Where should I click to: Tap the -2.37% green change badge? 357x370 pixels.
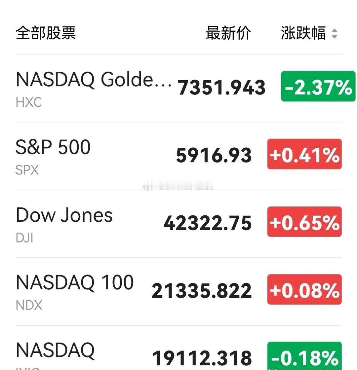[x=318, y=86]
